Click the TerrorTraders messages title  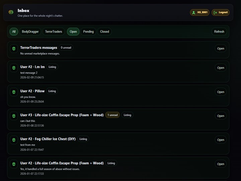pyautogui.click(x=38, y=48)
